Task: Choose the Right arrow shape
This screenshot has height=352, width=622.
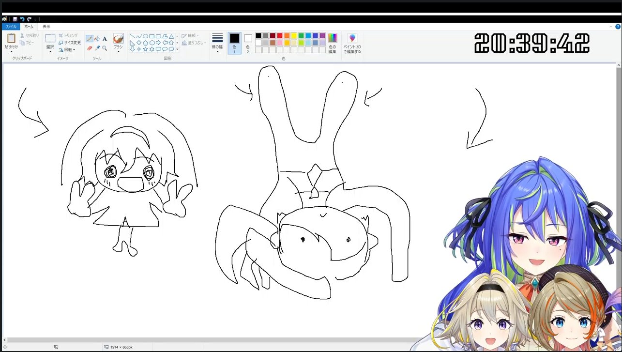Action: coord(158,43)
